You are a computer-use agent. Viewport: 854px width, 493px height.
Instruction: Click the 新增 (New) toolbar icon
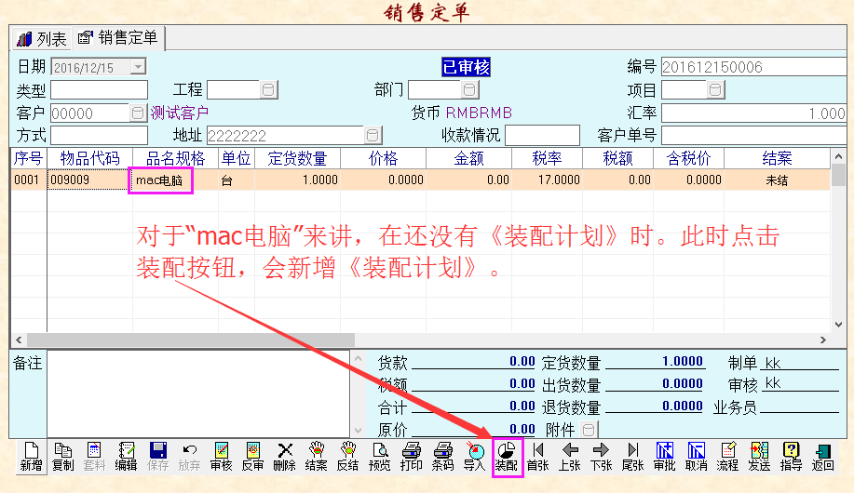(x=31, y=457)
